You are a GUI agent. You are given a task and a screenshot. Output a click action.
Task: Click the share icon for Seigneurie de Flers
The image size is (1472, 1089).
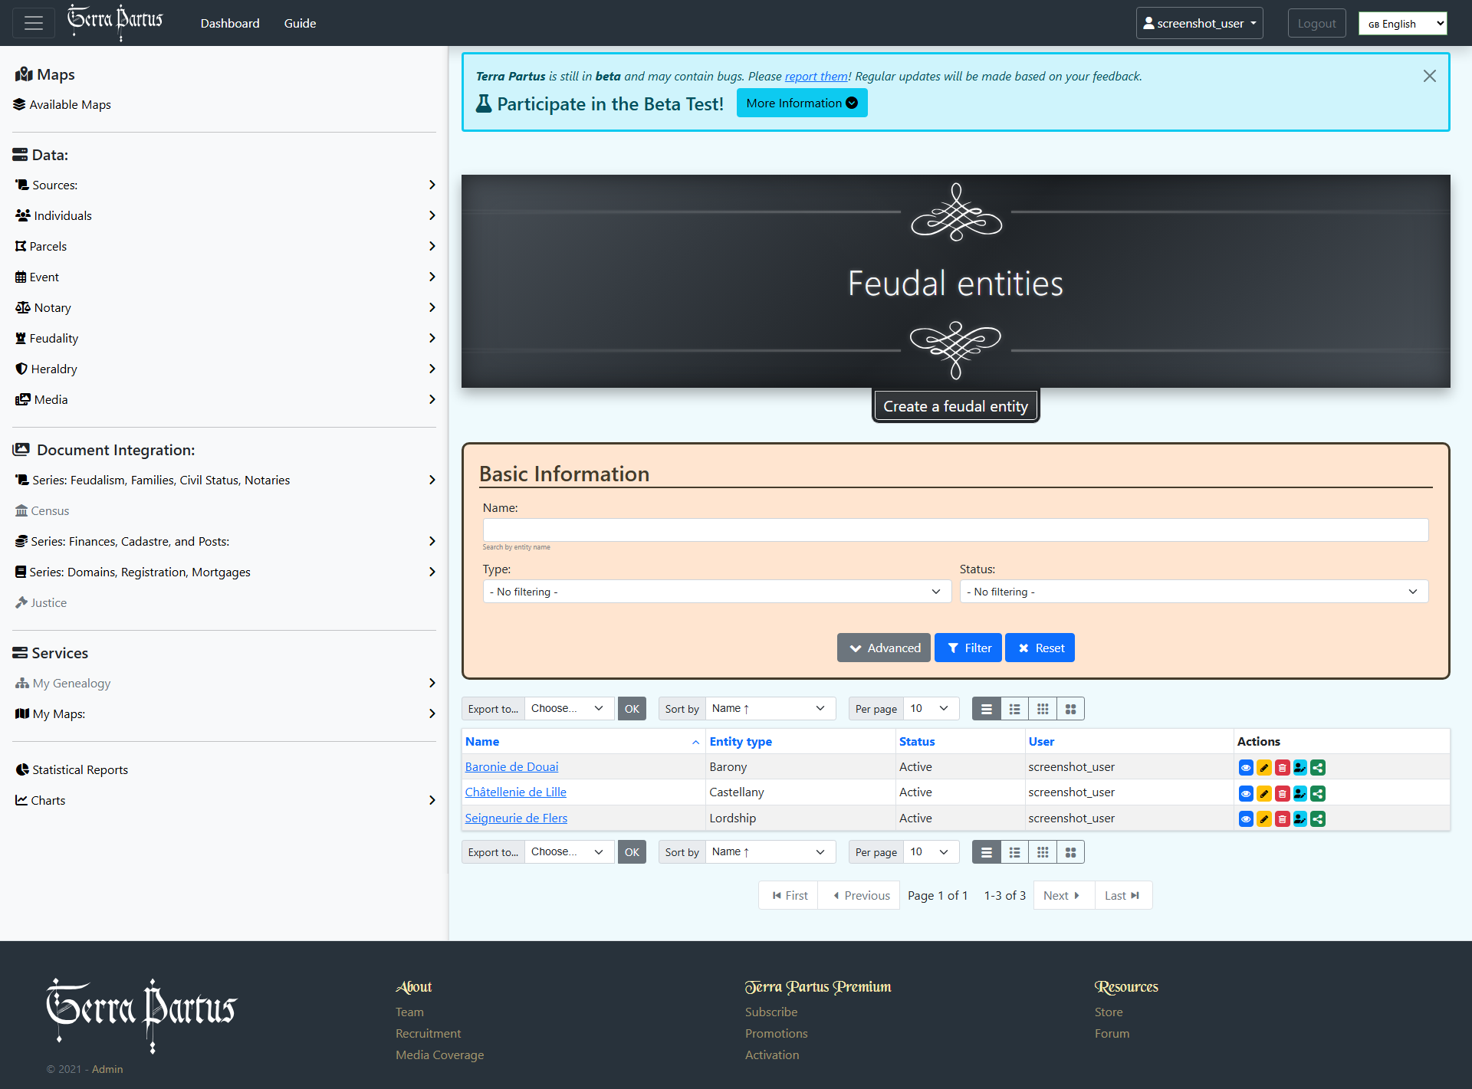(x=1318, y=818)
